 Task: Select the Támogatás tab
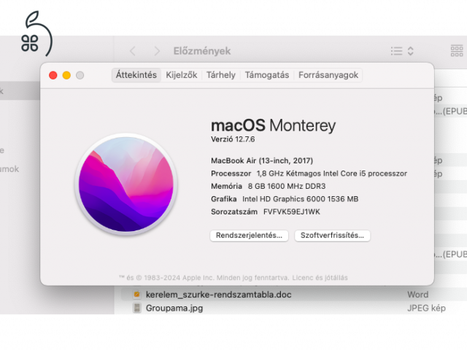coord(267,75)
